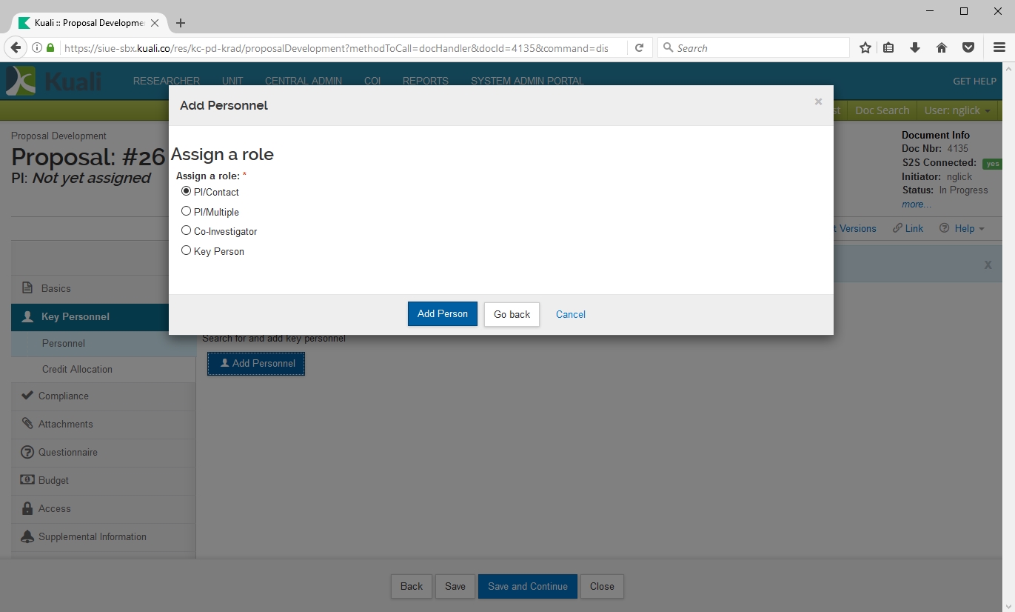Expand the User: nglick dropdown
The image size is (1015, 612).
[x=957, y=110]
